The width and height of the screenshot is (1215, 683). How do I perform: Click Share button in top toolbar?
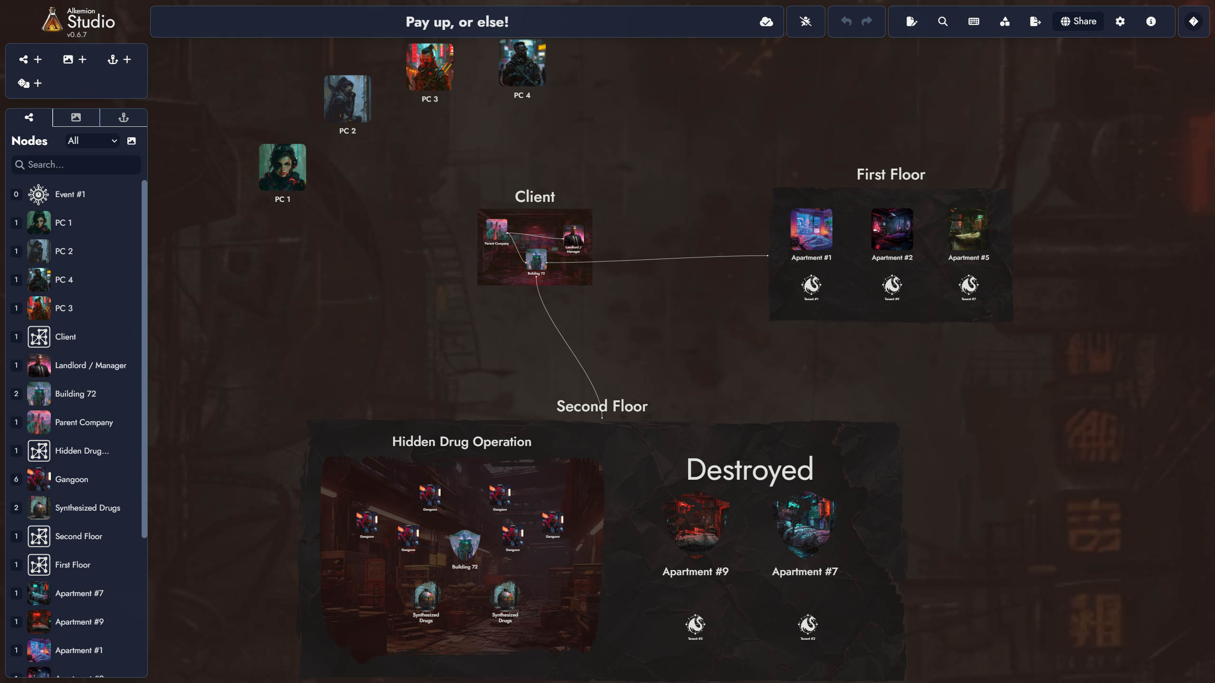1078,21
